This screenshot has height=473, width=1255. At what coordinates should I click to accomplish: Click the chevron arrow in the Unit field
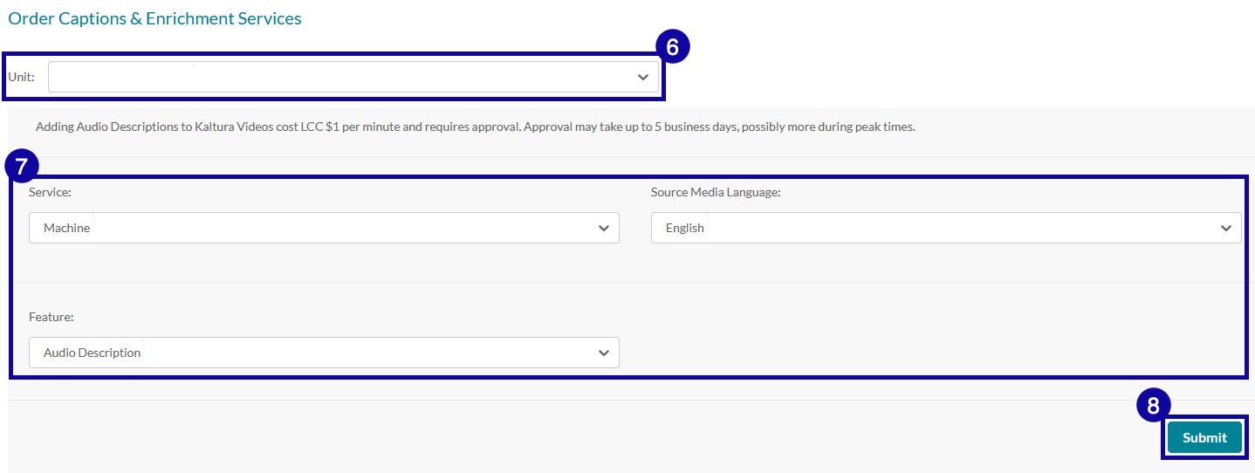[643, 77]
